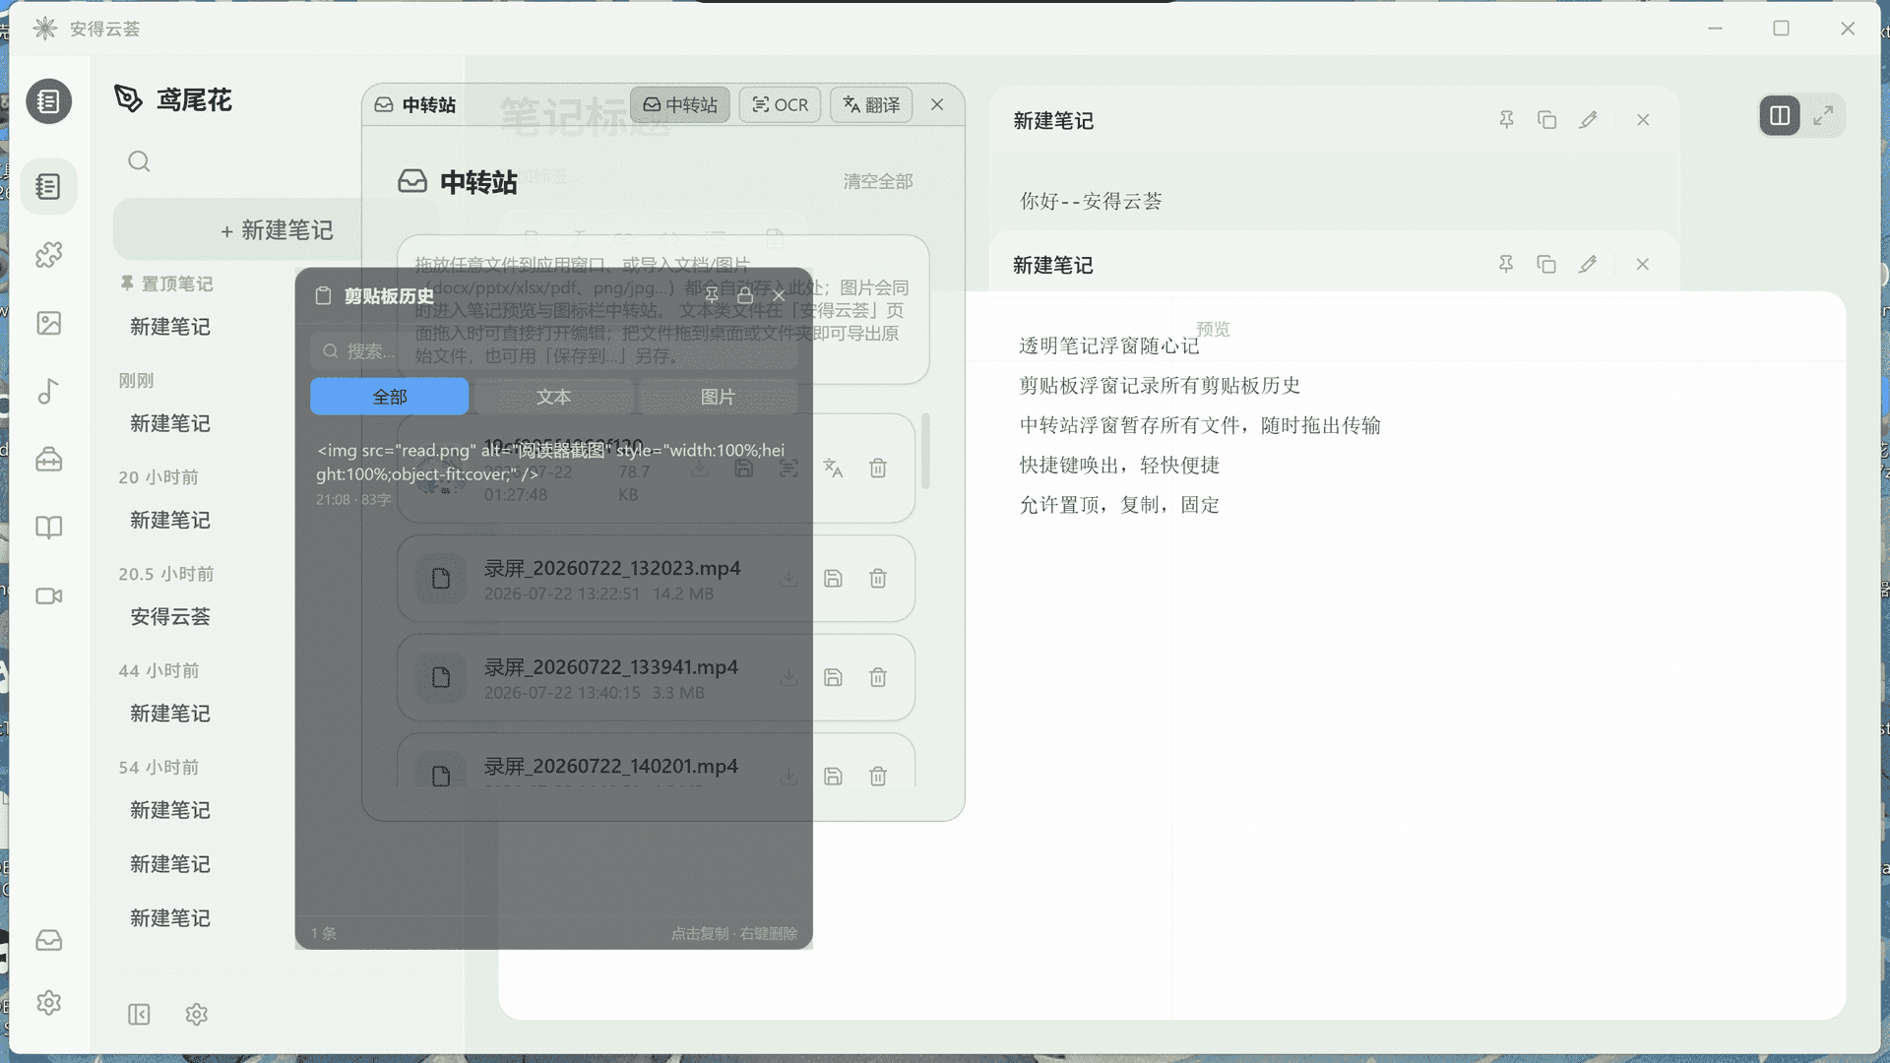
Task: Toggle the lock on 剪贴板历史 window
Action: [x=745, y=295]
